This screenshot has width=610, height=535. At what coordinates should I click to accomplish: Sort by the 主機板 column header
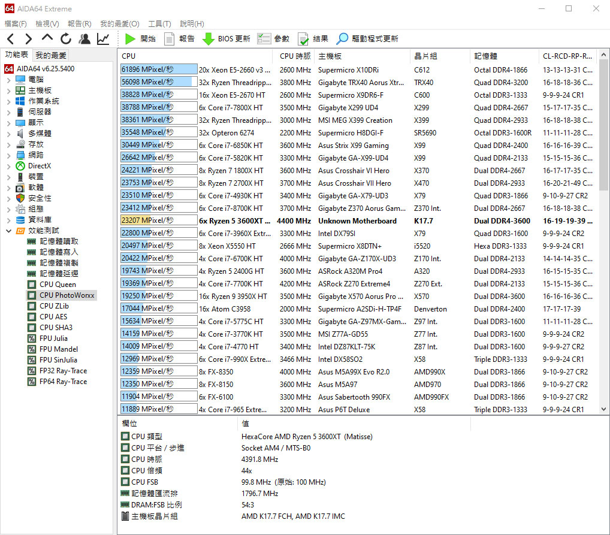point(362,56)
